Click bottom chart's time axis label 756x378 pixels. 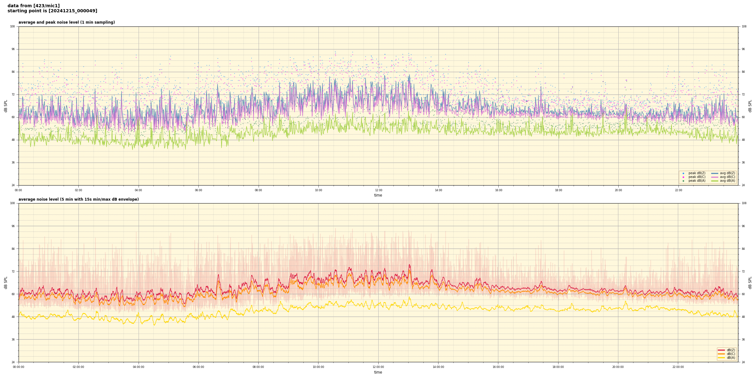(378, 372)
